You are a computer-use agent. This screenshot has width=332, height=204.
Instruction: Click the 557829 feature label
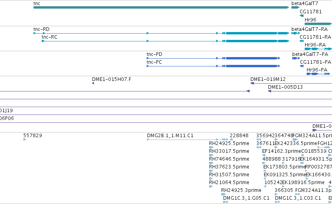(33, 136)
